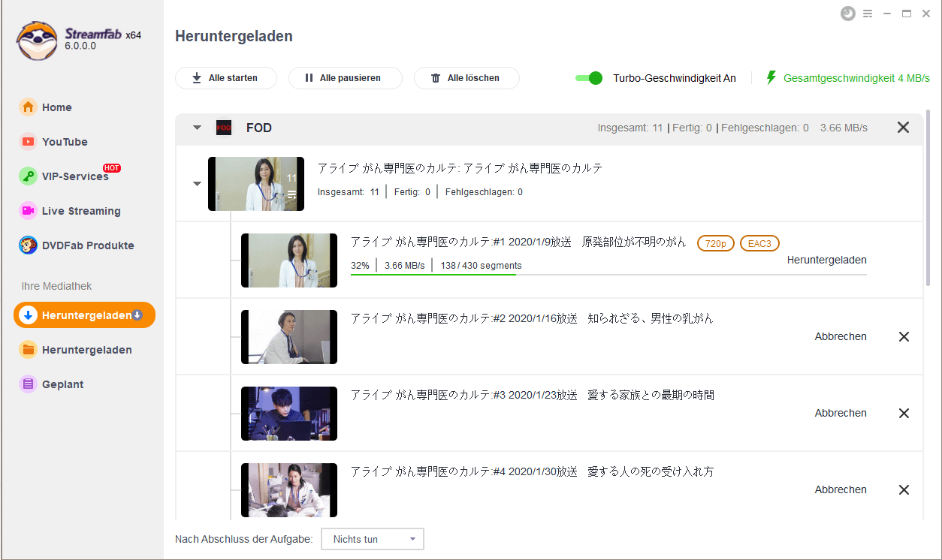The width and height of the screenshot is (942, 560).
Task: Remove episode #2 with its X button
Action: click(x=904, y=337)
